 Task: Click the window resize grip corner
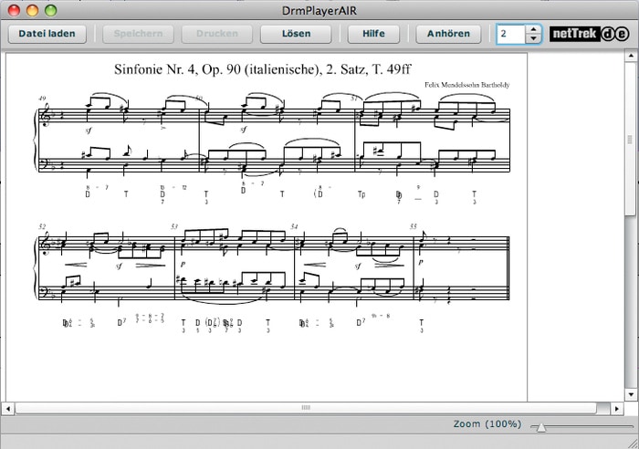coord(633,444)
